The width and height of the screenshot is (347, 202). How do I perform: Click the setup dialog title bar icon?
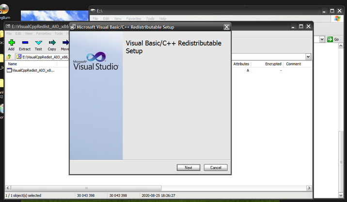(73, 27)
